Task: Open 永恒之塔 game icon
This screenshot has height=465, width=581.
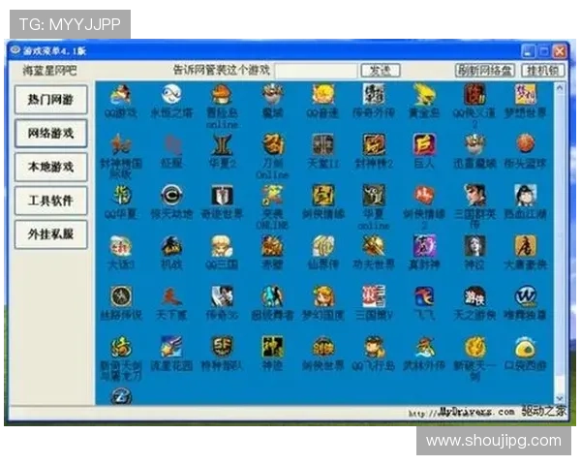Action: 171,95
